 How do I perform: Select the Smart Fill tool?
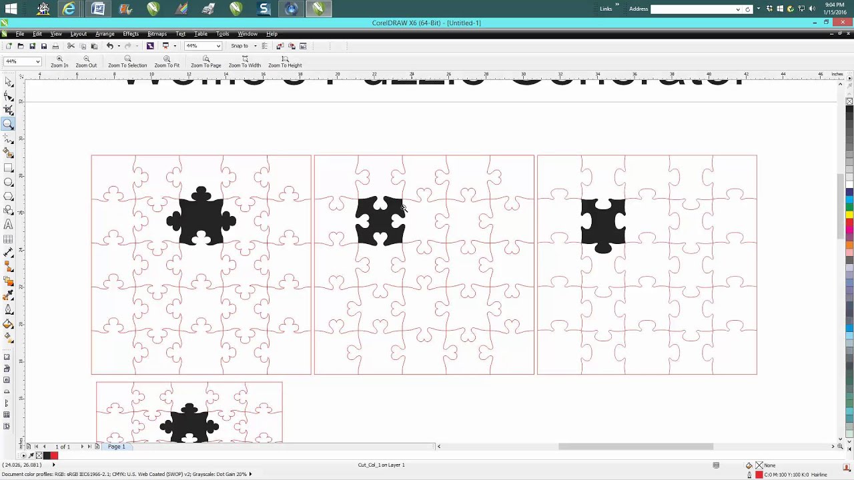pyautogui.click(x=8, y=154)
